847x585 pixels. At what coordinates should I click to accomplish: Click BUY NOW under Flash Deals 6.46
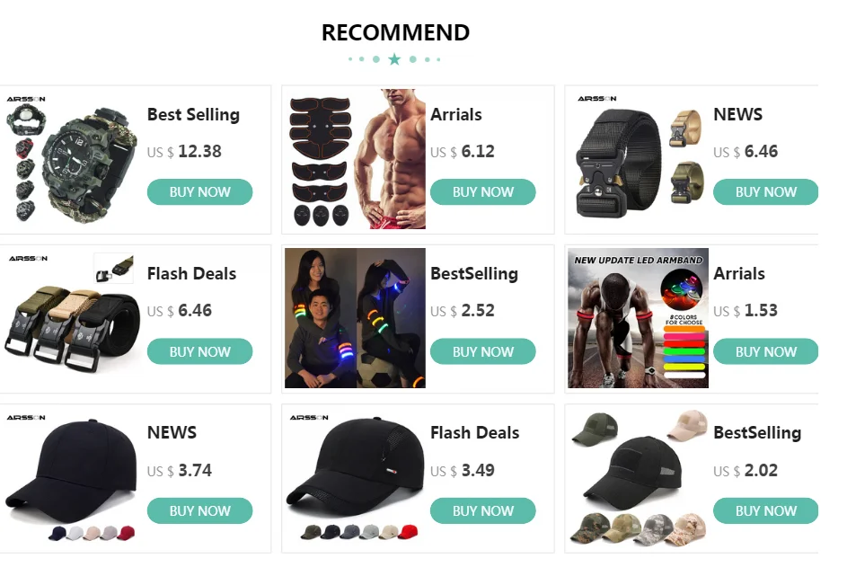(199, 351)
